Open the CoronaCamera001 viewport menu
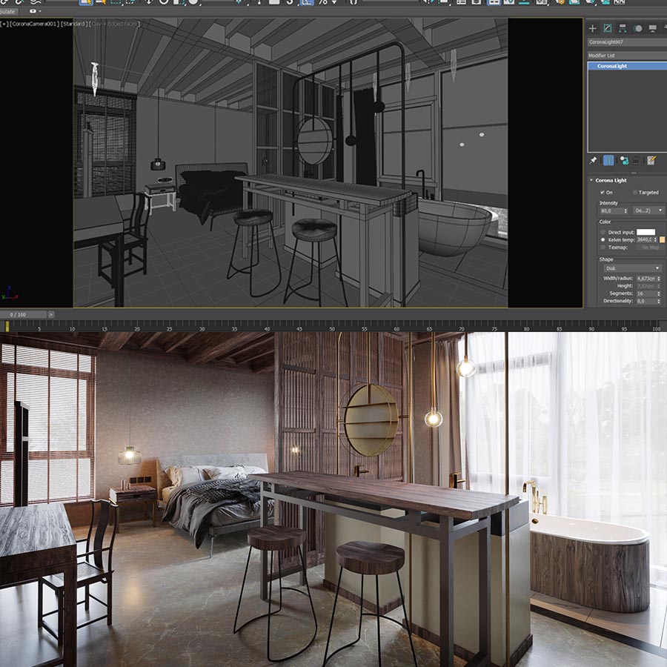667x667 pixels. point(36,24)
